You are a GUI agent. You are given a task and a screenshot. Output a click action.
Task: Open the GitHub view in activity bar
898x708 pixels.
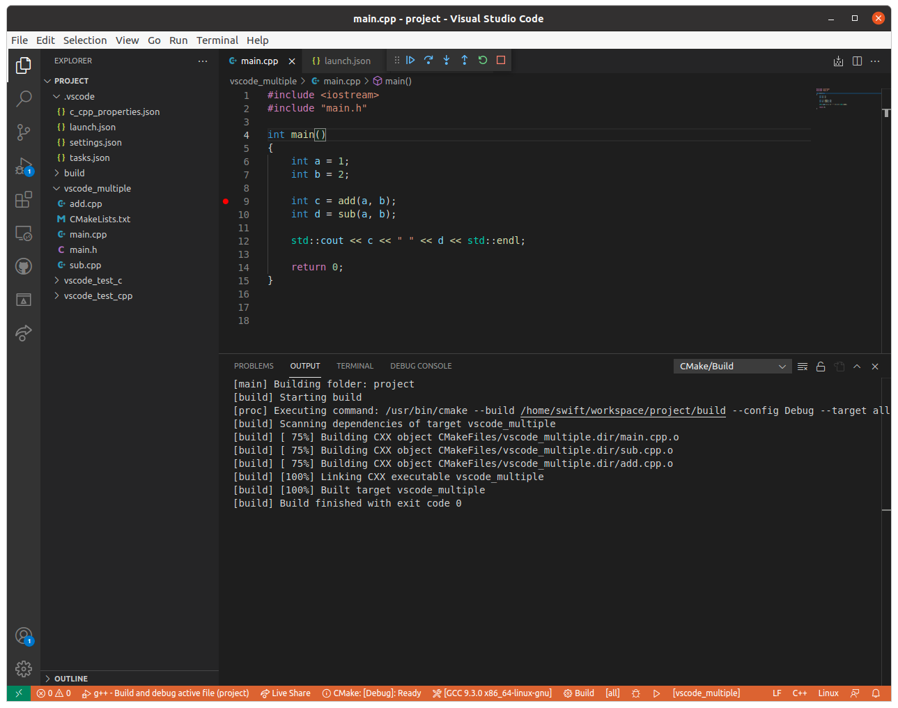pos(24,266)
